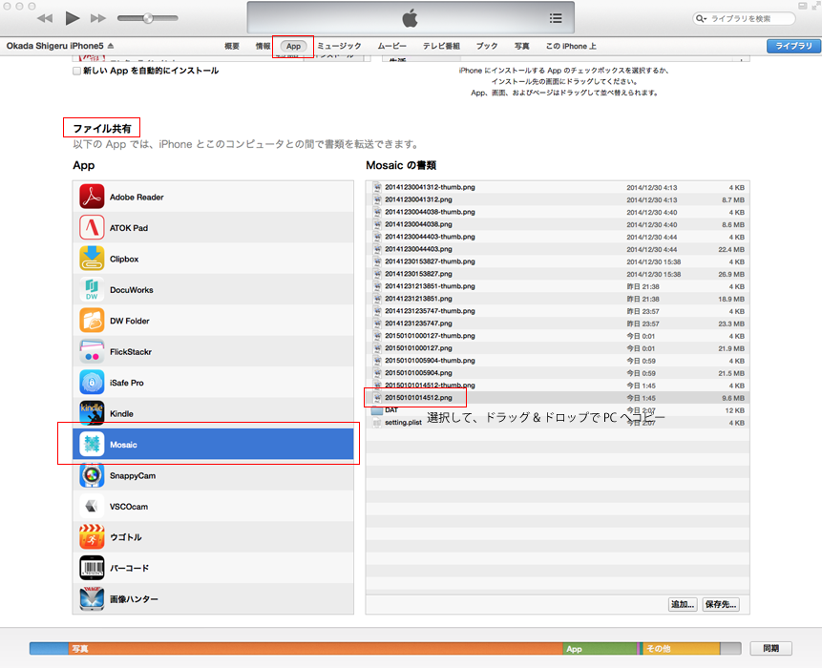Click the 保存先... button
This screenshot has width=822, height=668.
click(x=721, y=604)
